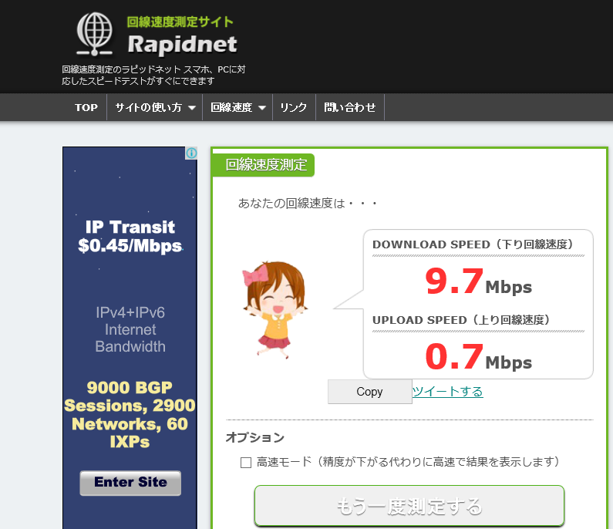Viewport: 613px width, 529px height.
Task: Click the 0.7 Mbps upload speed value
Action: click(478, 356)
